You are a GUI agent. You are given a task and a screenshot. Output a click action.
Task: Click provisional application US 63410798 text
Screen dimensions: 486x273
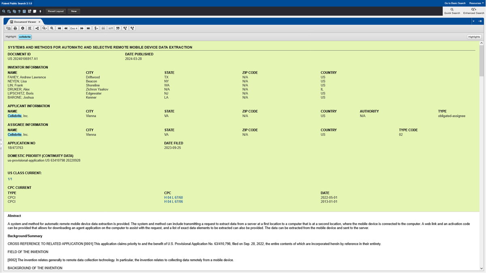pos(44,161)
